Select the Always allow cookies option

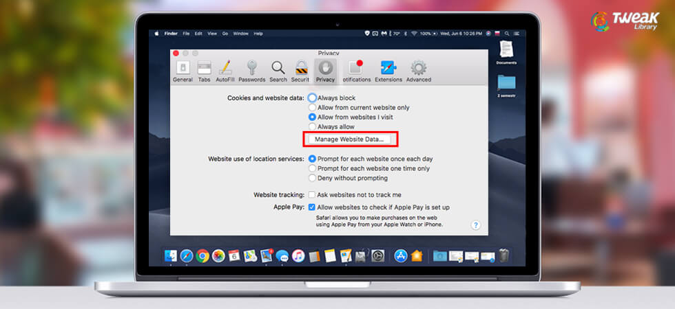(x=313, y=127)
